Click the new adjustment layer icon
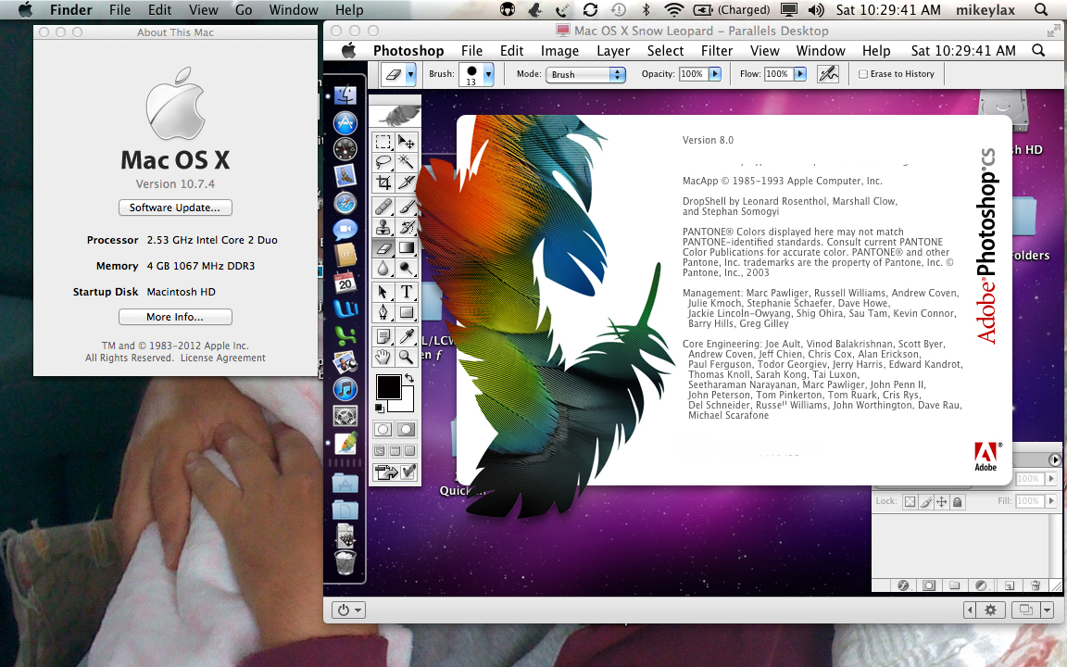The width and height of the screenshot is (1067, 667). point(981,585)
